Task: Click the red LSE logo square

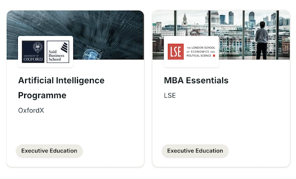Action: point(176,52)
